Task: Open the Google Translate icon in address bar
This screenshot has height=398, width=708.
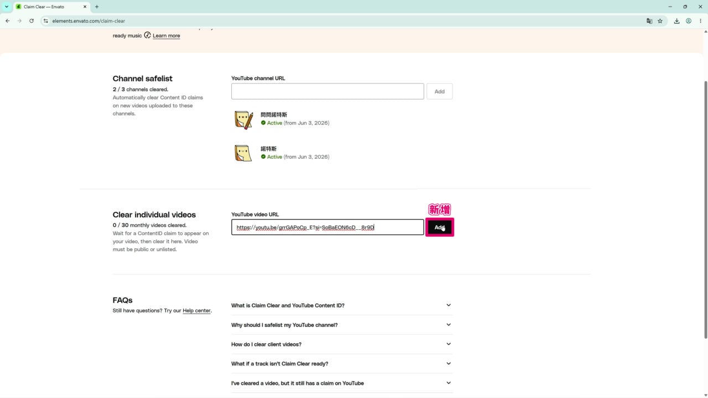Action: [649, 21]
